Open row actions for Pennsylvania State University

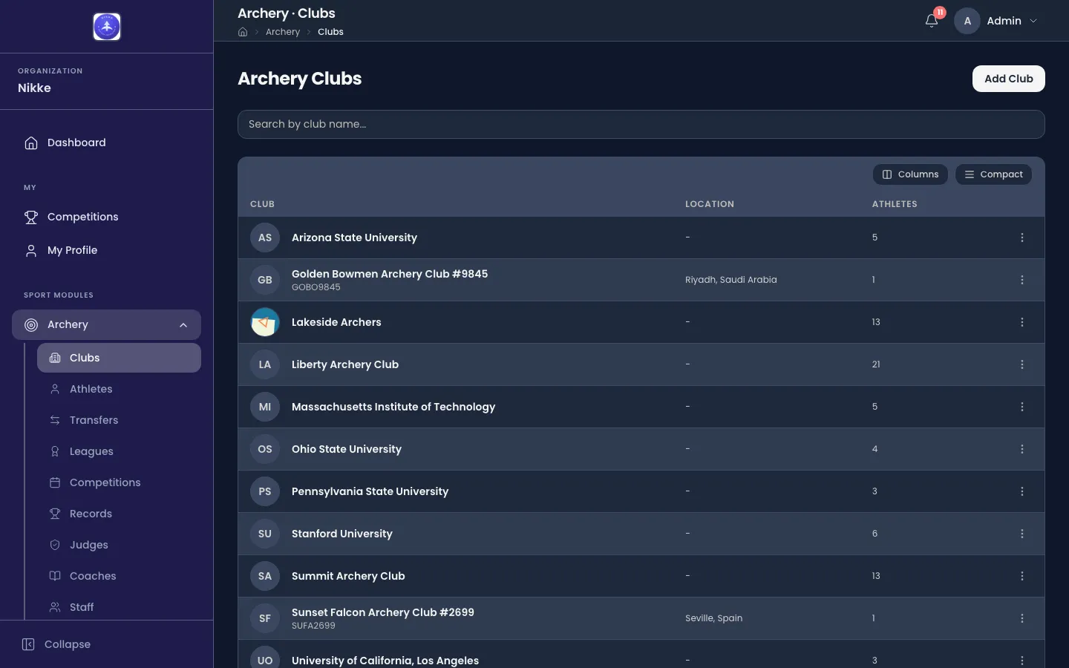(x=1022, y=491)
